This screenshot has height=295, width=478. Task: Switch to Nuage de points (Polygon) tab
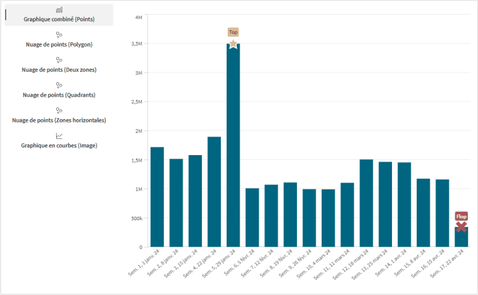click(x=59, y=44)
